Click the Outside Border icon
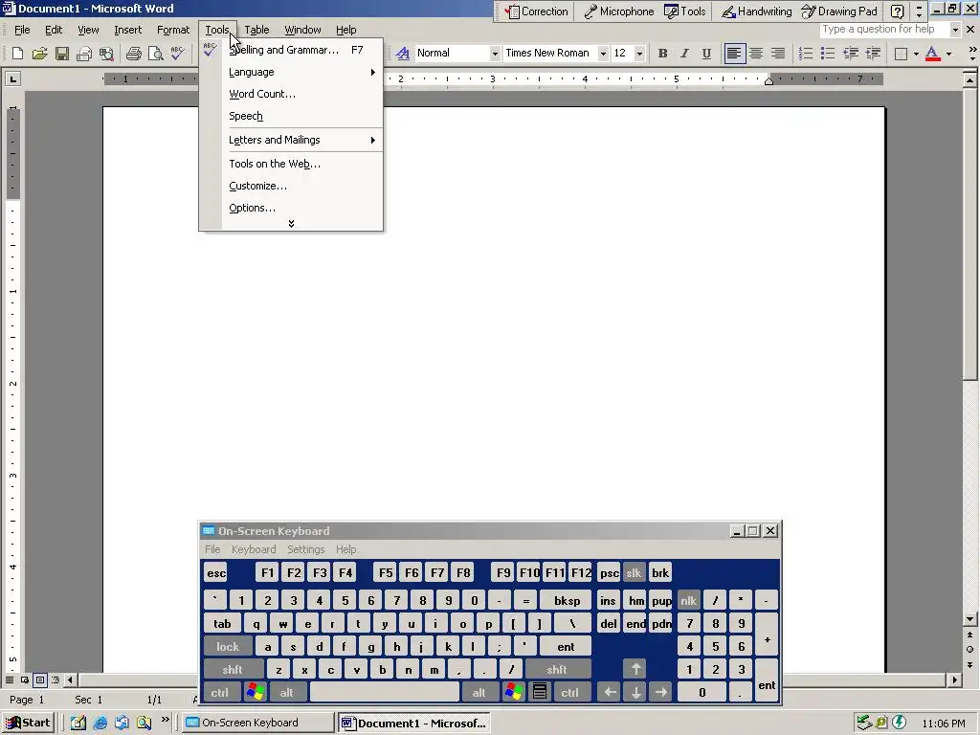 [x=901, y=54]
